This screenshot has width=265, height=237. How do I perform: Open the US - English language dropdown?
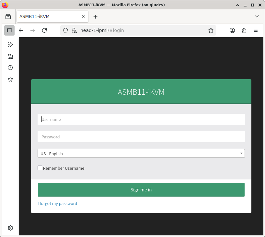pos(141,153)
